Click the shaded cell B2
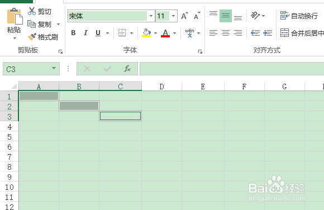 pos(79,106)
